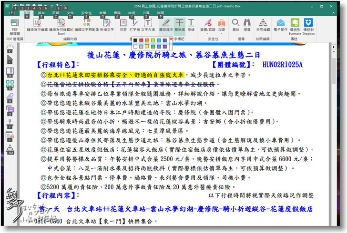Expand the 加密 dropdown arrow
This screenshot has height=233, width=347.
(x=222, y=33)
